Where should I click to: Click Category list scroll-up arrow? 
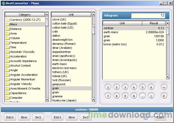(x=47, y=14)
